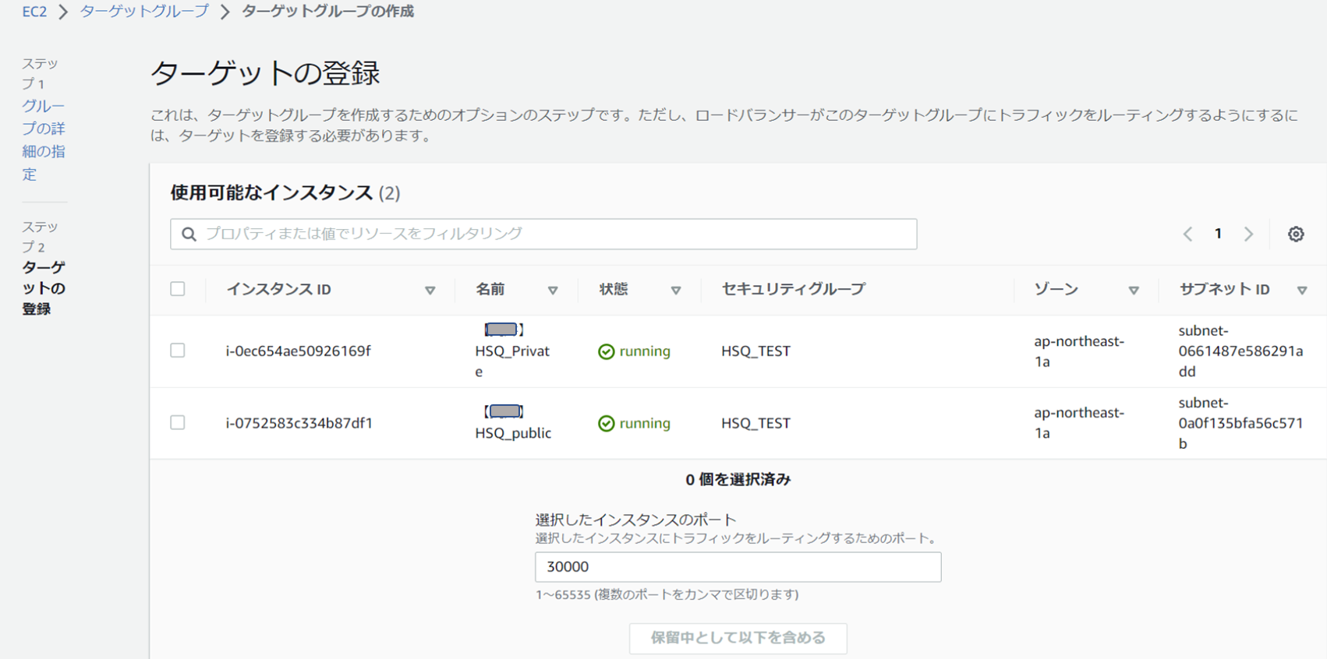Sort by 状態 column arrow
1327x659 pixels.
coord(676,291)
